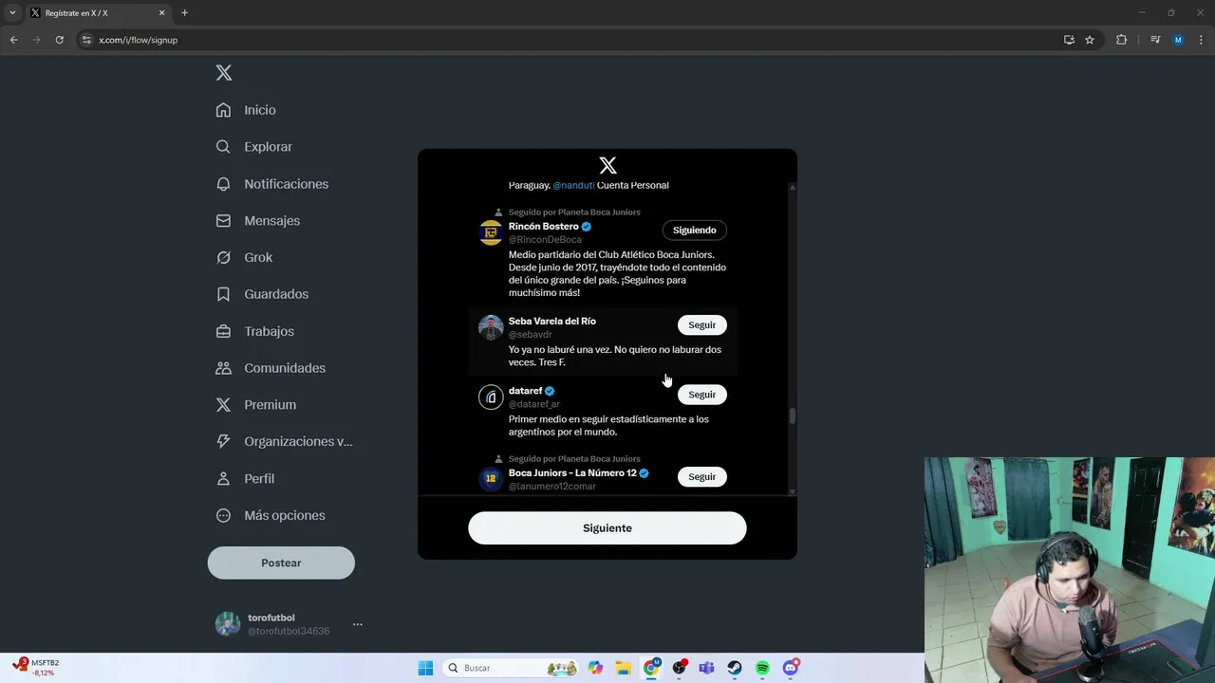Click torofutbol profile avatar

(228, 624)
